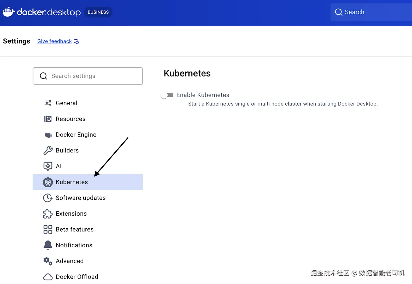The image size is (412, 284).
Task: Click the Builders wrench icon
Action: 48,150
